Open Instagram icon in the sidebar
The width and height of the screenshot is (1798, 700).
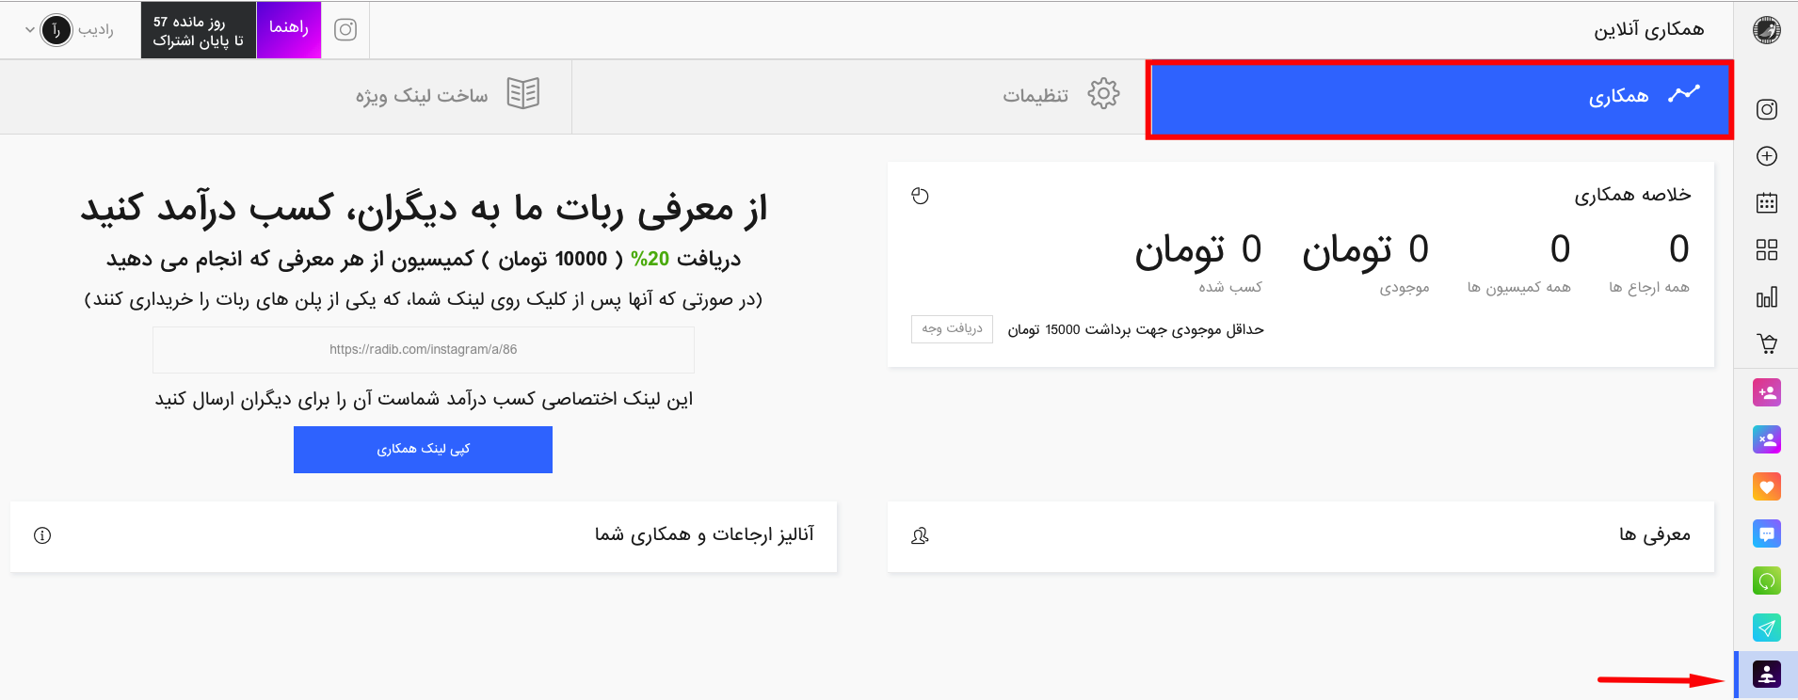pyautogui.click(x=1767, y=109)
